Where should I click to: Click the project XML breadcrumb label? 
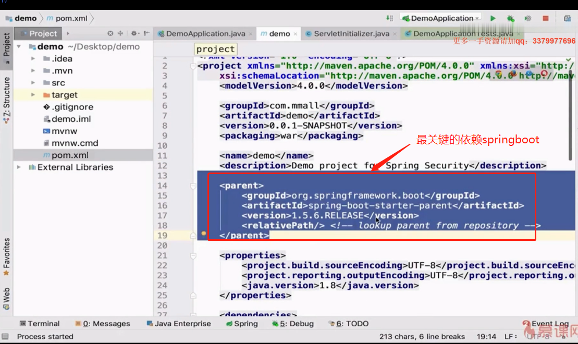click(x=215, y=49)
